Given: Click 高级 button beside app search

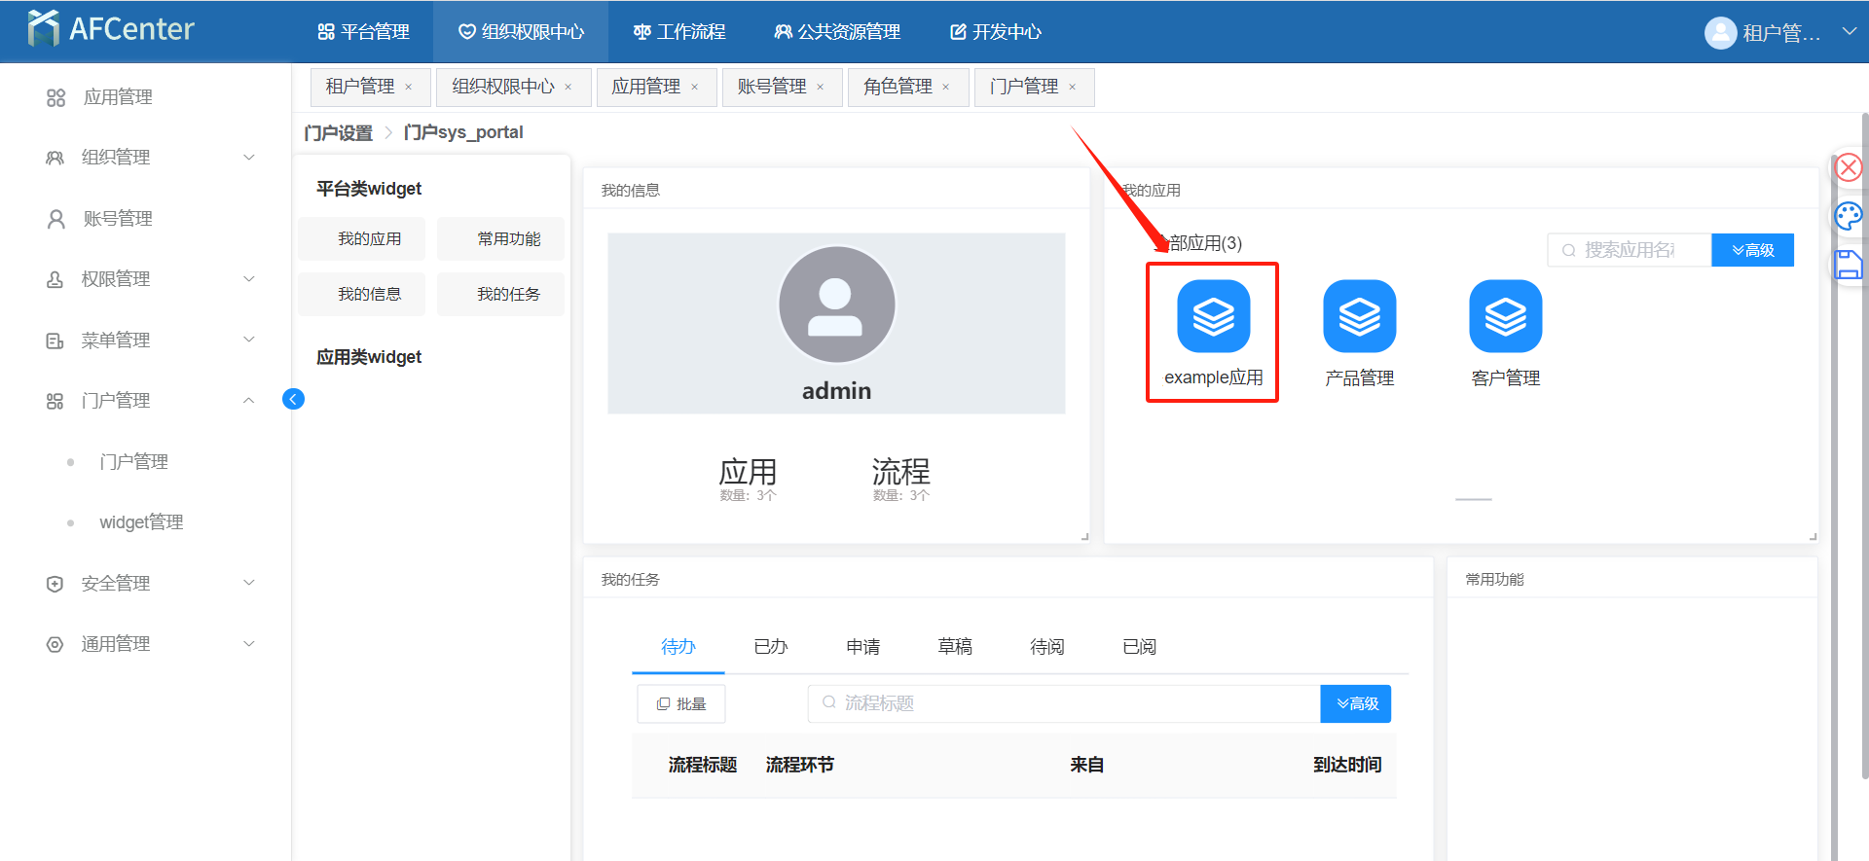Looking at the screenshot, I should click(1752, 250).
